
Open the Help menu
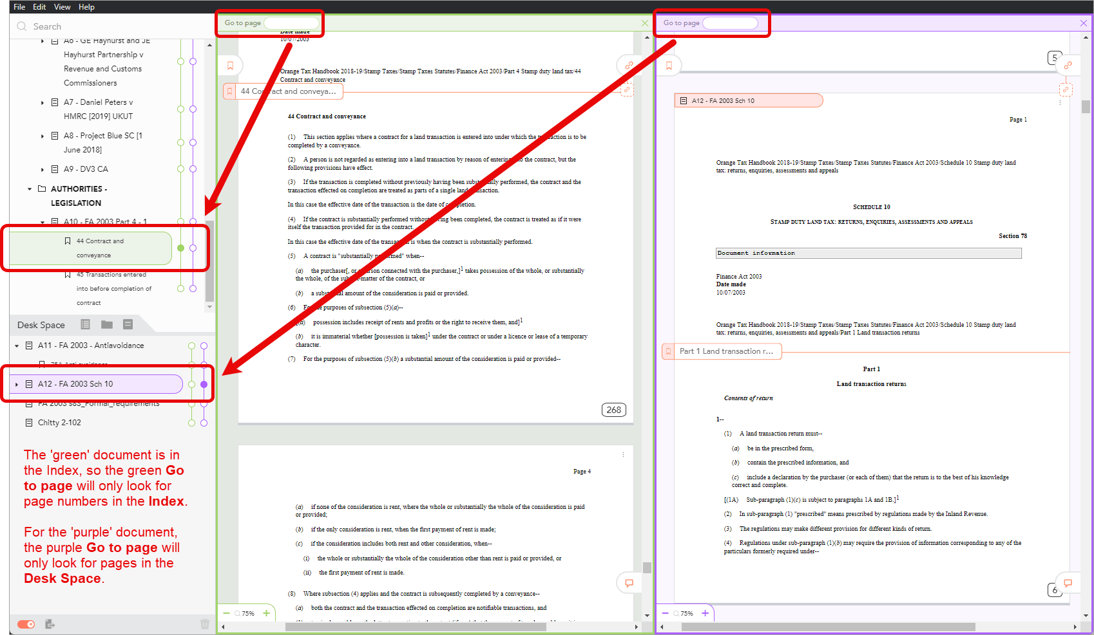tap(86, 6)
